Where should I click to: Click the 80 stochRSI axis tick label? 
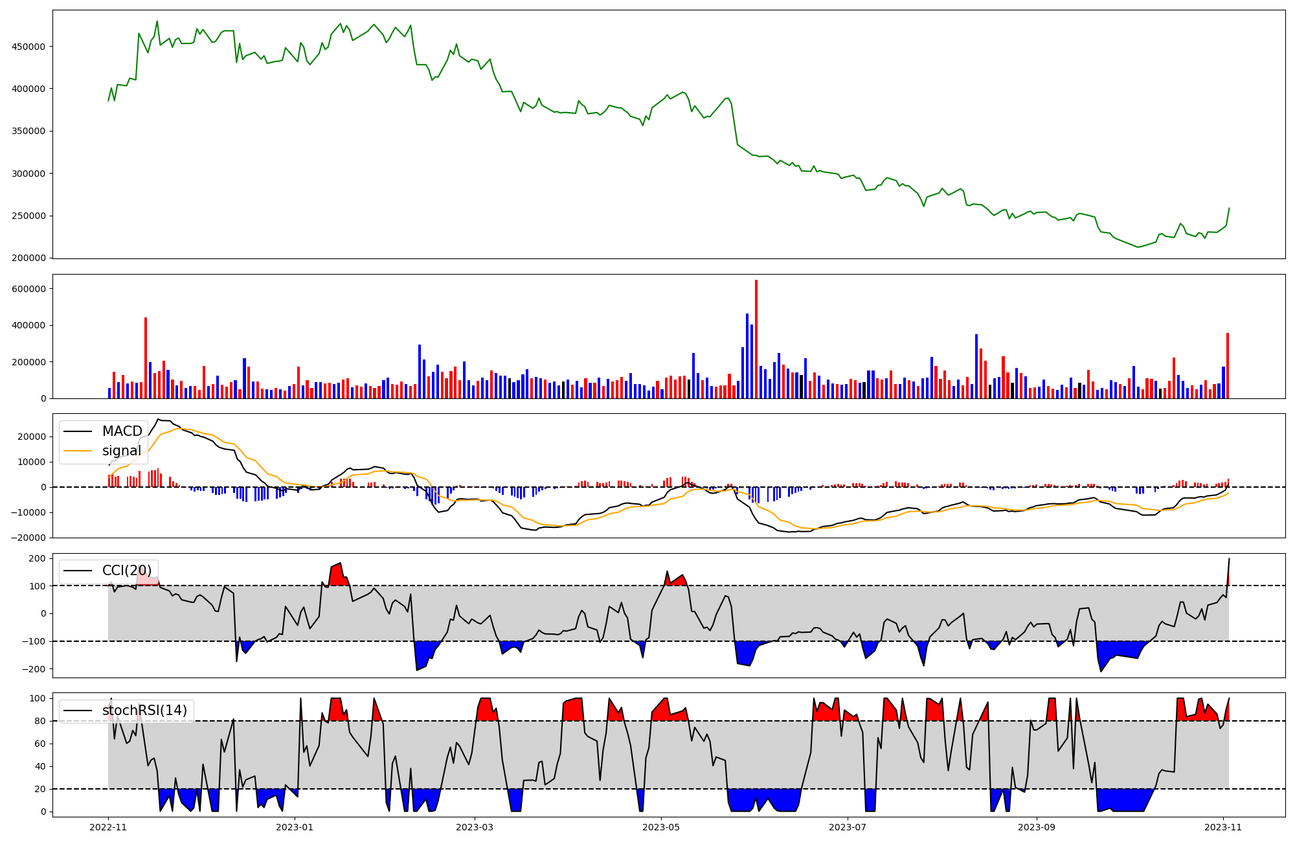coord(41,721)
